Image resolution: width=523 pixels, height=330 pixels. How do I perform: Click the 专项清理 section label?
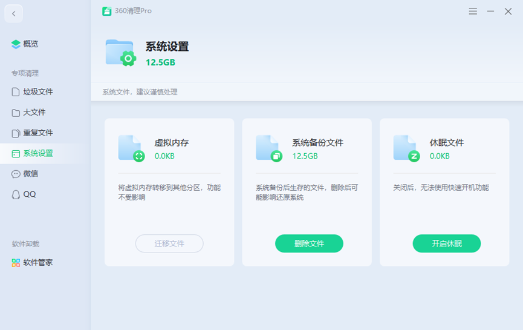(x=25, y=73)
